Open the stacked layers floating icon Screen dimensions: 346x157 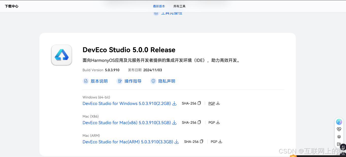(x=339, y=137)
